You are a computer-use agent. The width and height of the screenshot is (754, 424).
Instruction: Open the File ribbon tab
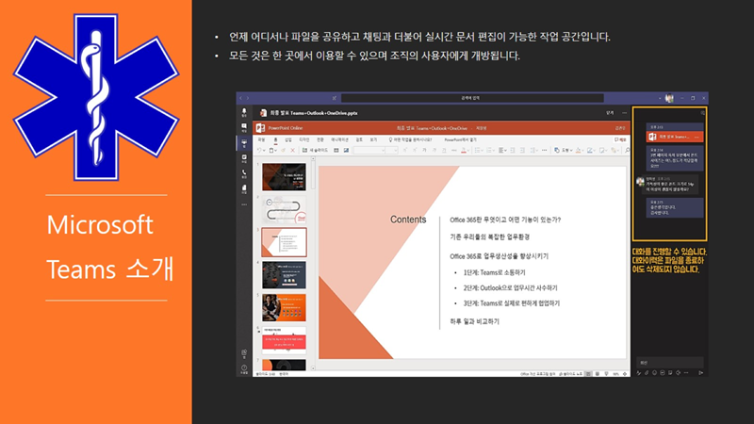[262, 139]
